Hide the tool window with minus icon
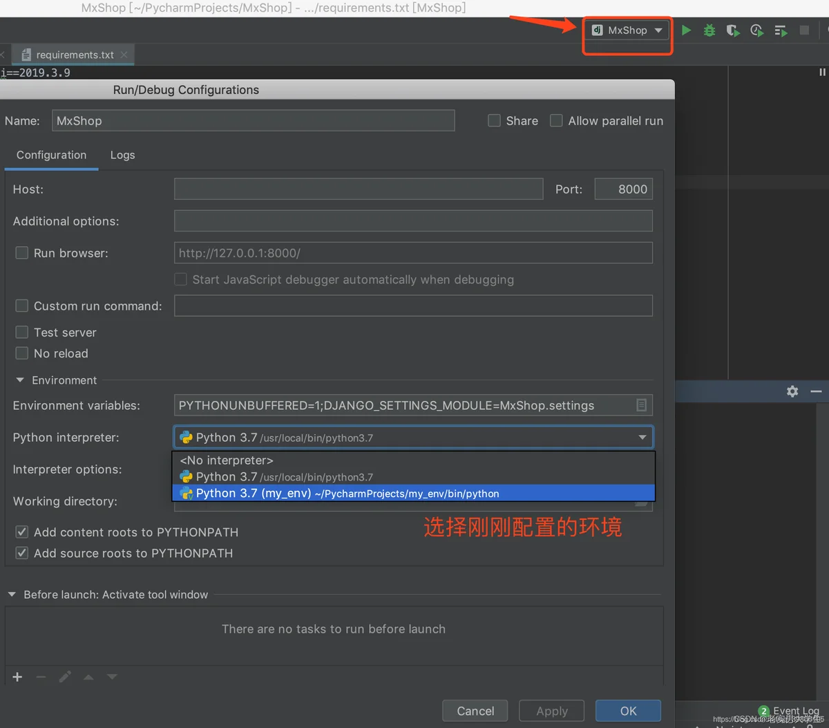The image size is (829, 728). (816, 391)
